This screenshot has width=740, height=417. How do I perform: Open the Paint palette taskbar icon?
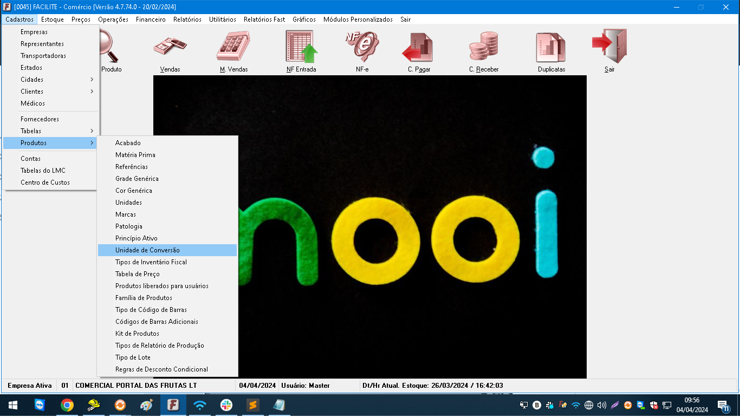(146, 405)
